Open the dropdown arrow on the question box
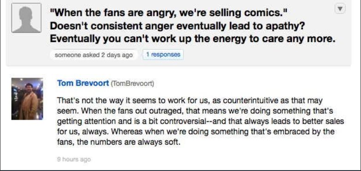Viewport: 361px width, 171px height. pyautogui.click(x=340, y=9)
